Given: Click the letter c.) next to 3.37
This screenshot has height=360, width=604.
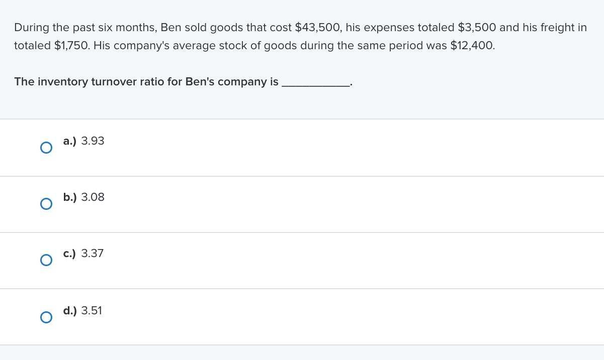Looking at the screenshot, I should point(70,254).
